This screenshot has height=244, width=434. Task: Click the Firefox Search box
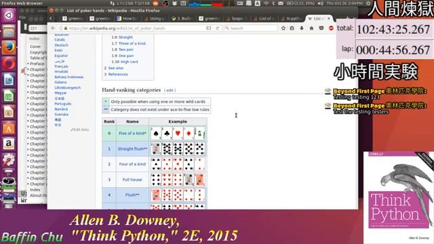click(251, 28)
